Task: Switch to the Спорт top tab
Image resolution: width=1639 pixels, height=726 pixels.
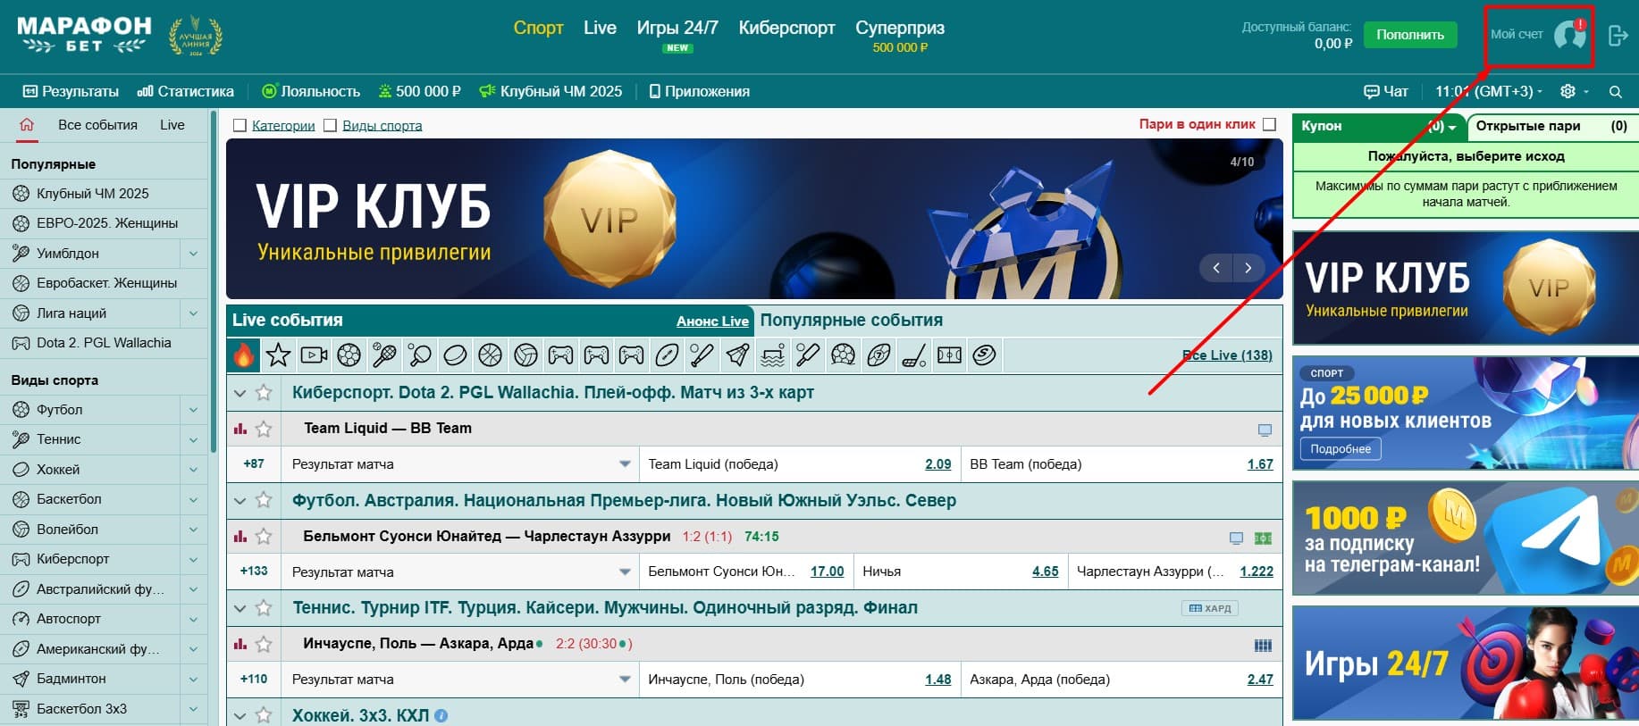Action: [538, 28]
